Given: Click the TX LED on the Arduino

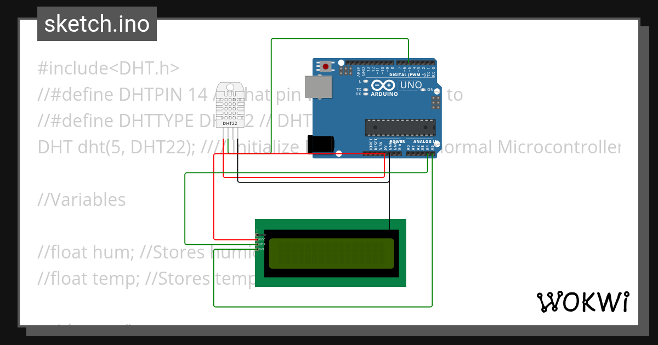Looking at the screenshot, I should click(x=365, y=90).
